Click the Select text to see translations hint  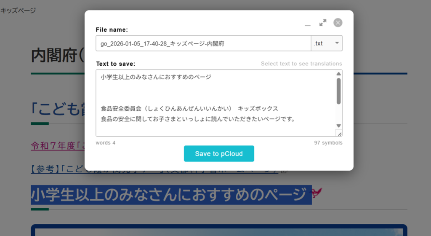coord(301,64)
